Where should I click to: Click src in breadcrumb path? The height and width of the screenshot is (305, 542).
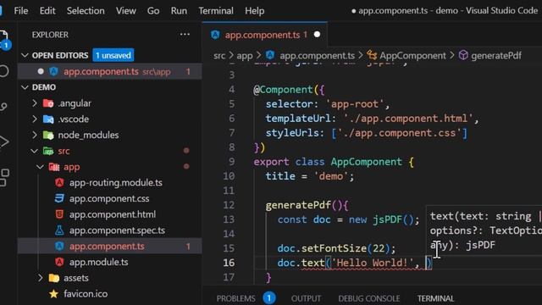pos(219,56)
